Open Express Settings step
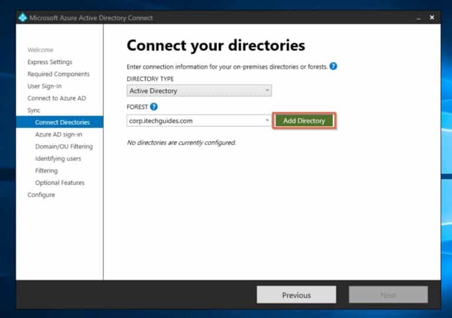This screenshot has width=452, height=318. (x=50, y=62)
